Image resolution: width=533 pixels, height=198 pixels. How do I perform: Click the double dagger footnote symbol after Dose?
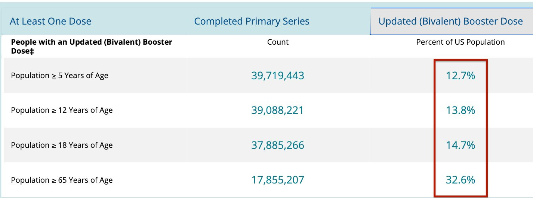click(32, 51)
